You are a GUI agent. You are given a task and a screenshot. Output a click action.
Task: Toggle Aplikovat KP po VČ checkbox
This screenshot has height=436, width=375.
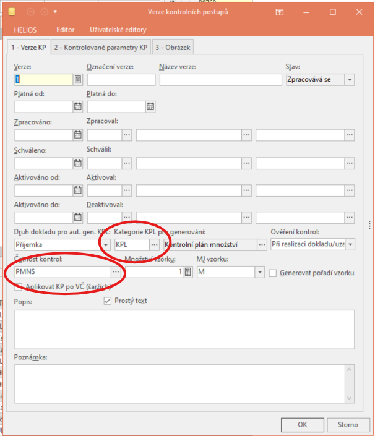click(x=18, y=286)
